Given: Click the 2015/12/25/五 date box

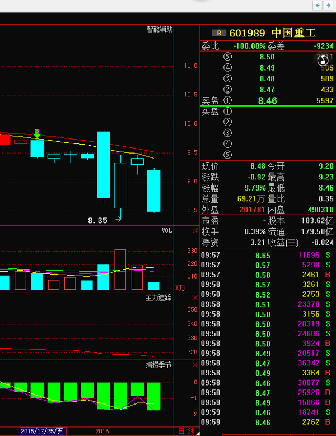Looking at the screenshot, I should pyautogui.click(x=43, y=432).
